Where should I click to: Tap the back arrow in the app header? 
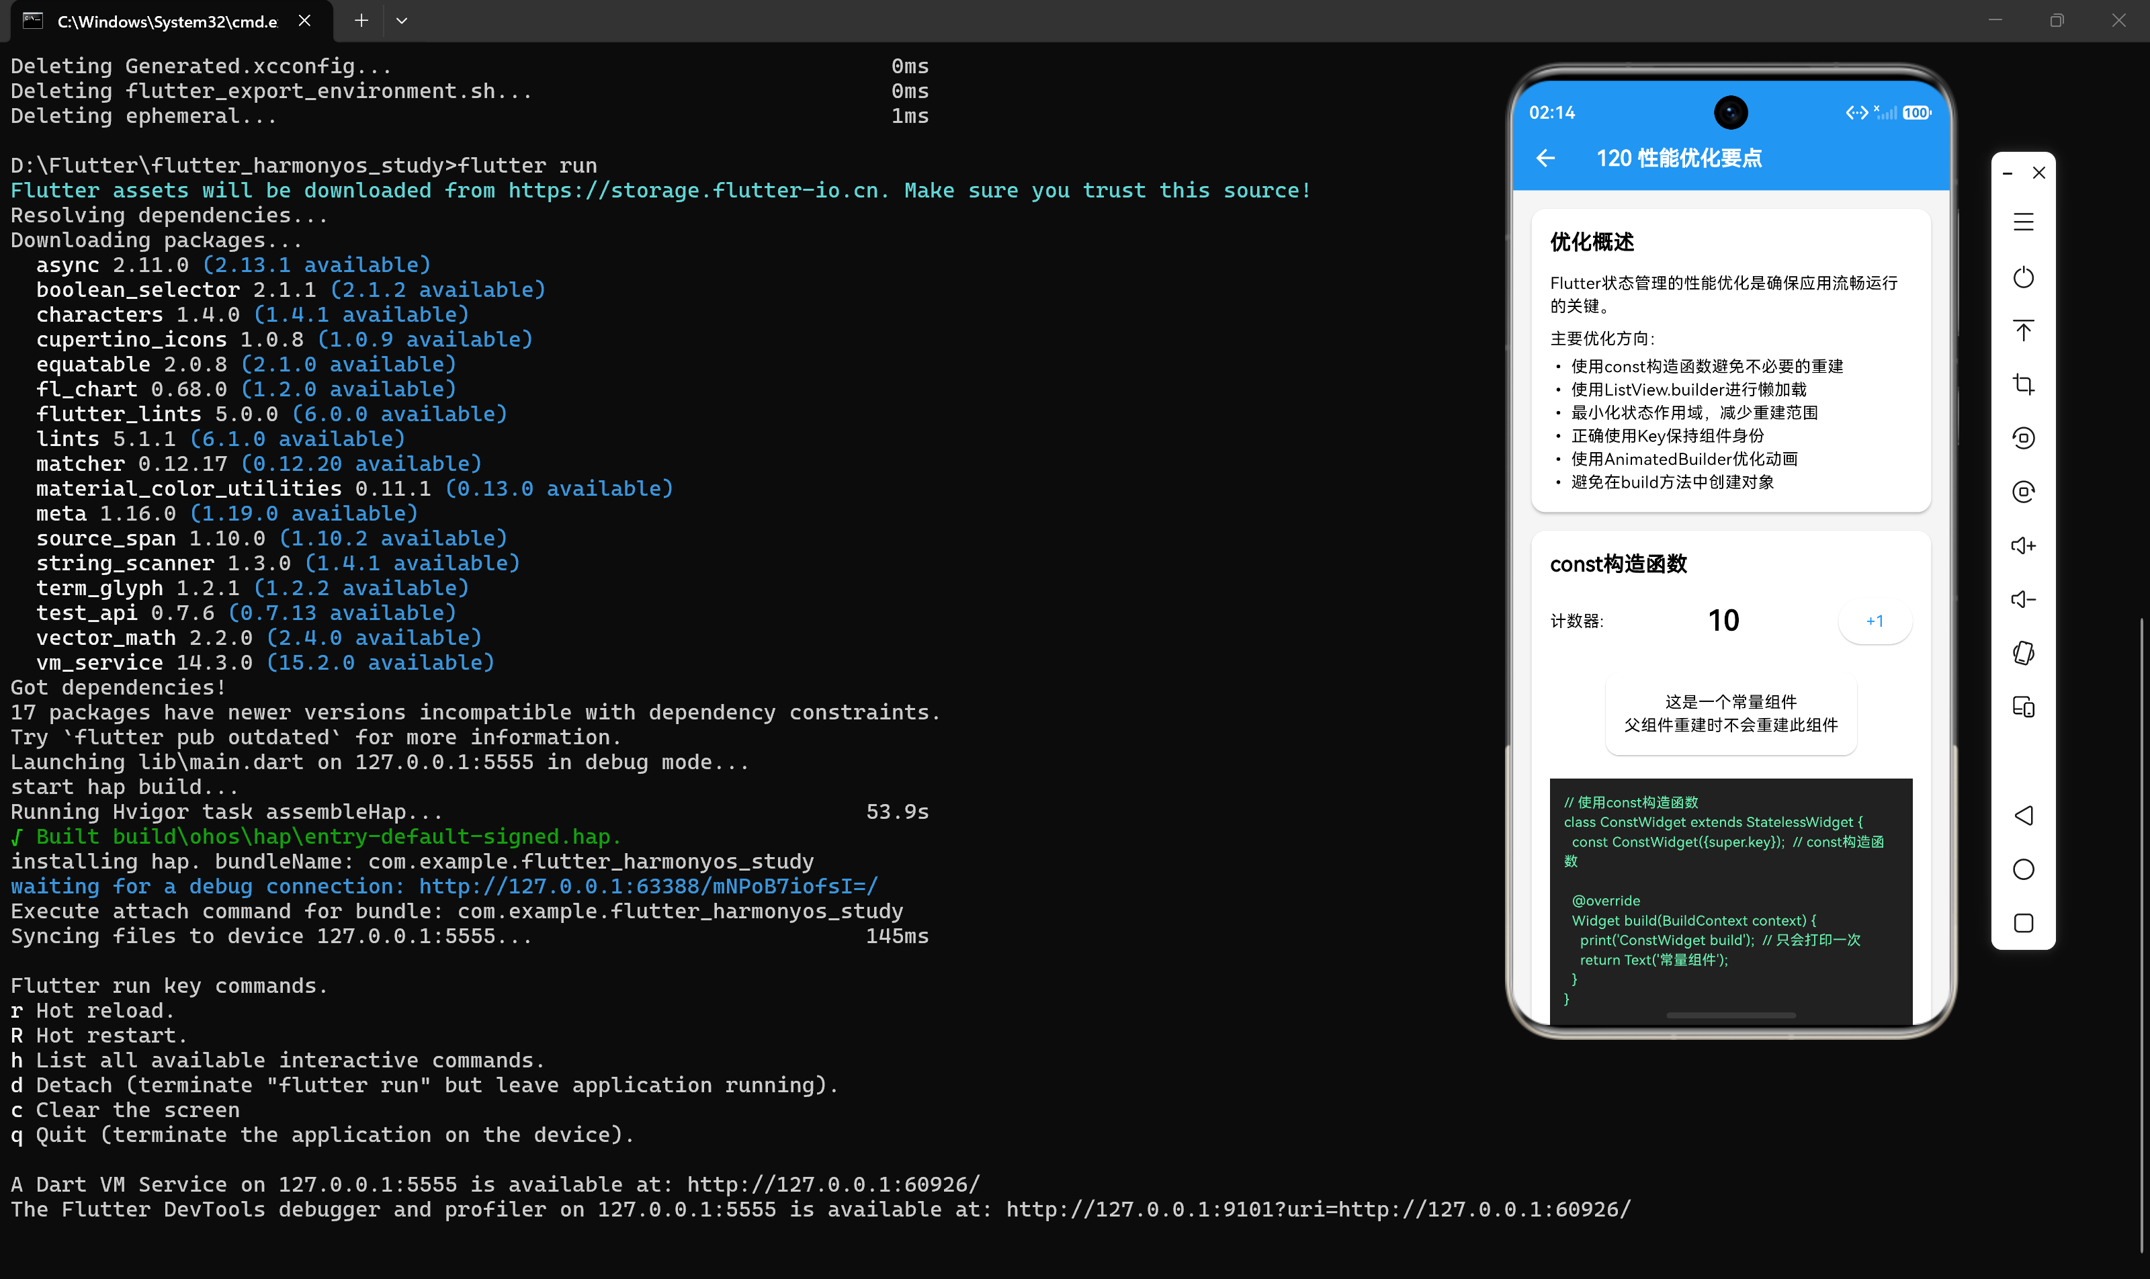pos(1545,158)
